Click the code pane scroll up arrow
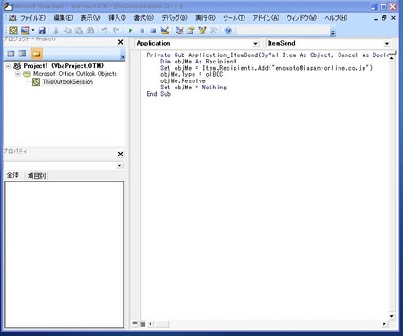 (392, 58)
